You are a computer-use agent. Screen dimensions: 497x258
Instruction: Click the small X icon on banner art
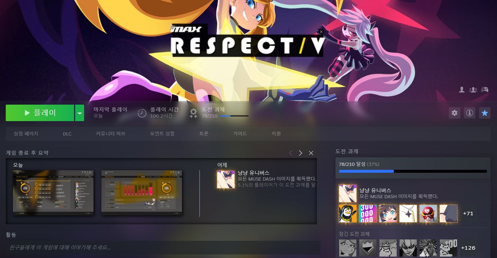pyautogui.click(x=321, y=32)
